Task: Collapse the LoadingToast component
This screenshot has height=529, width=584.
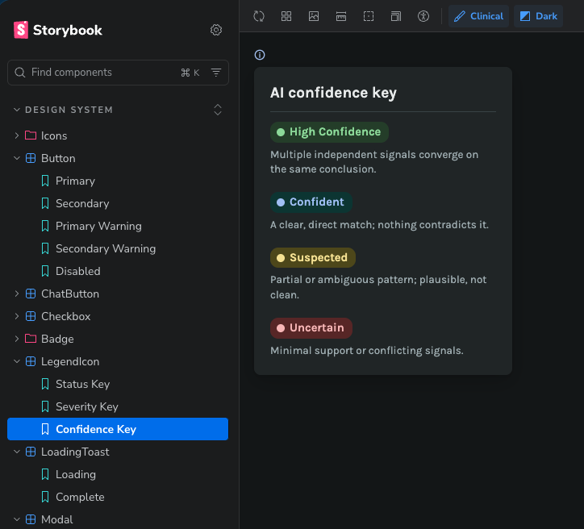Action: pos(118,452)
